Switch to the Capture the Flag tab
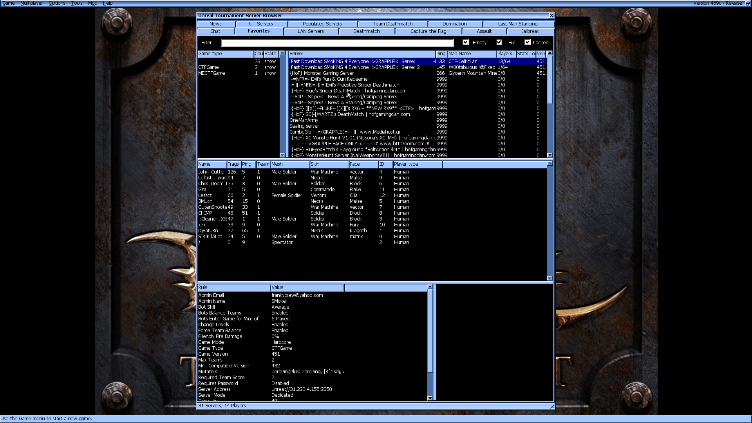Viewport: 752px width, 423px height. click(x=428, y=31)
